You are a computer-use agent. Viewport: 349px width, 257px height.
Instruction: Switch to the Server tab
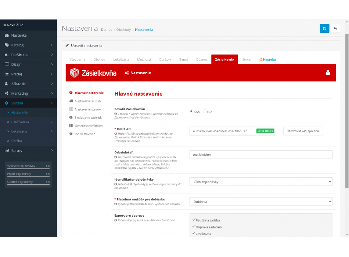coord(247,59)
